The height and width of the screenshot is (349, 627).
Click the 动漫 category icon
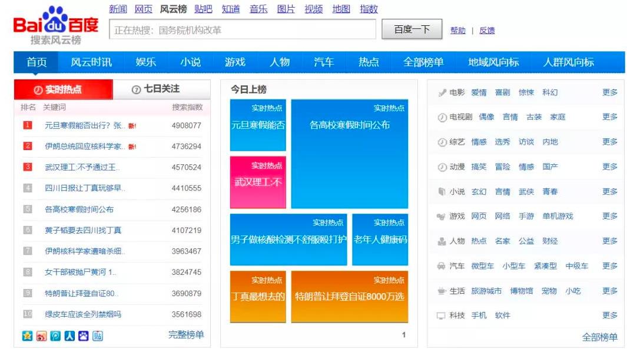click(x=442, y=167)
